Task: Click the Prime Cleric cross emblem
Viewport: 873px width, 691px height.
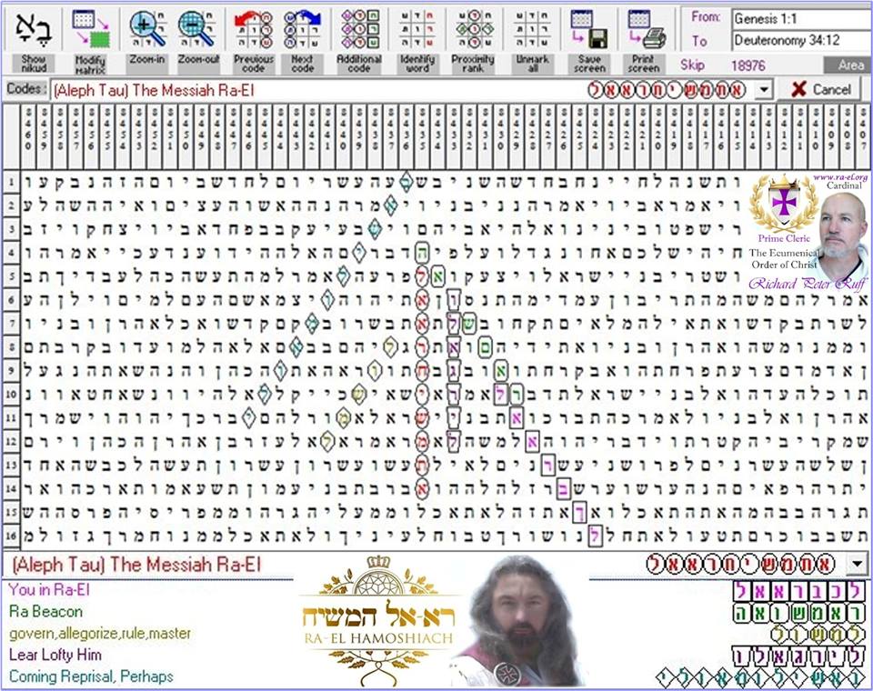Action: tap(783, 203)
